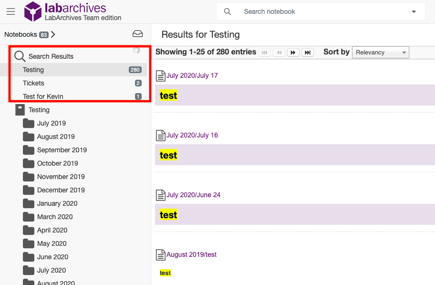Open the December 2019 folder icon
This screenshot has height=285, width=435.
[x=29, y=190]
